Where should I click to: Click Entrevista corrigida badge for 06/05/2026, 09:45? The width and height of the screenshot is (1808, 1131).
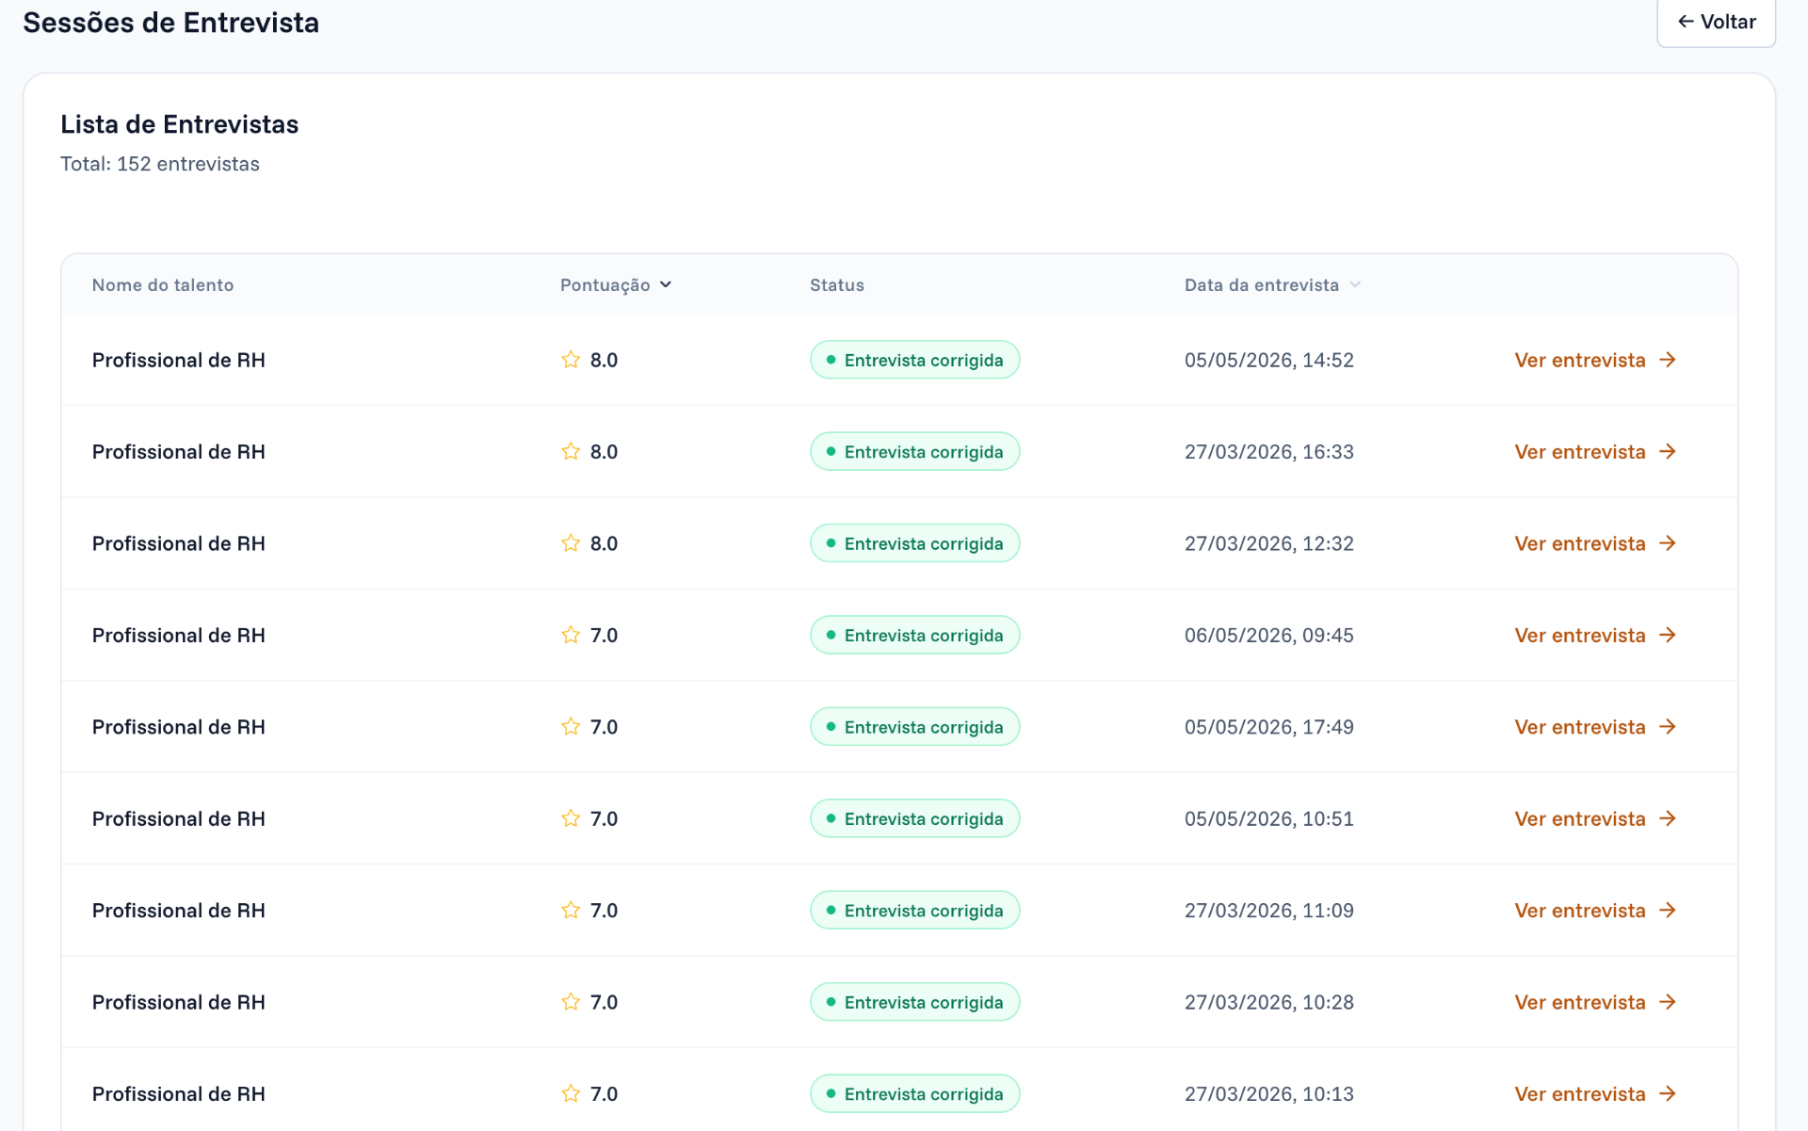(914, 636)
